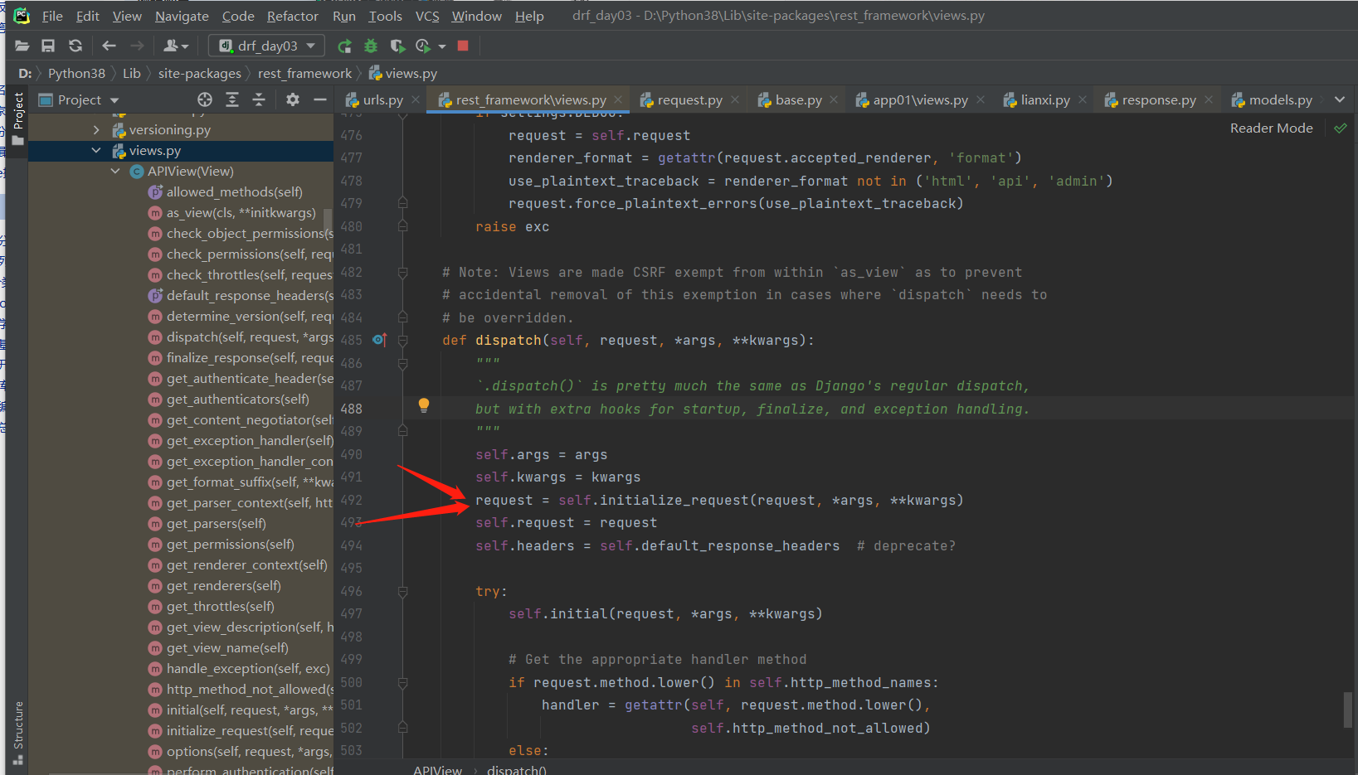Viewport: 1358px width, 775px height.
Task: Open the user account toolbar icon
Action: [176, 46]
